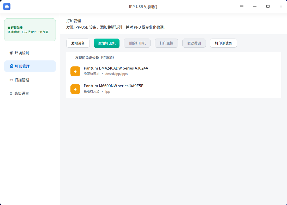Open 打印属性 button
The image size is (287, 205).
coord(166,43)
